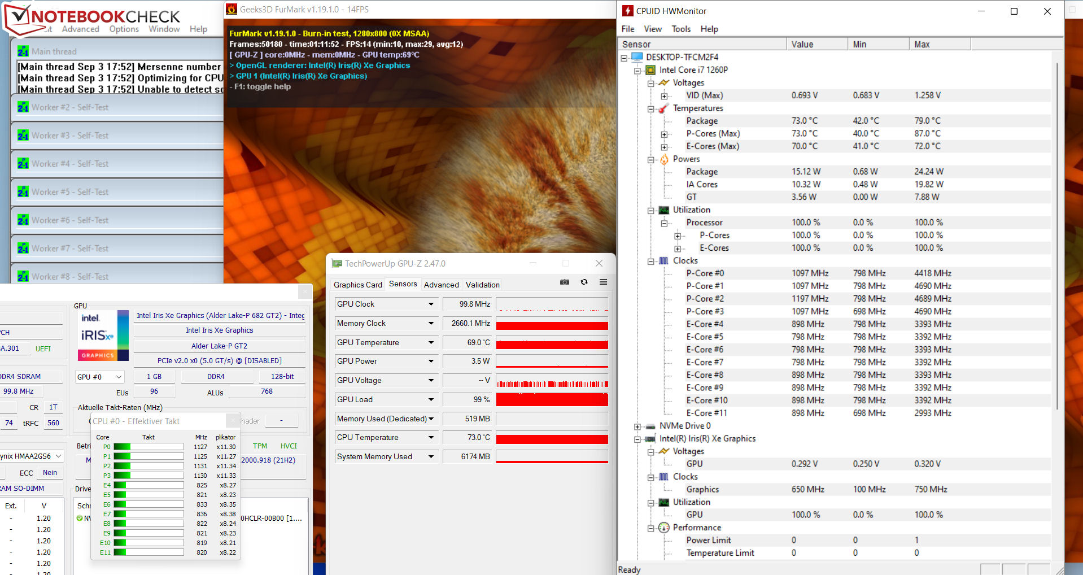Click the Alder Lake-P GT2 link

click(220, 346)
